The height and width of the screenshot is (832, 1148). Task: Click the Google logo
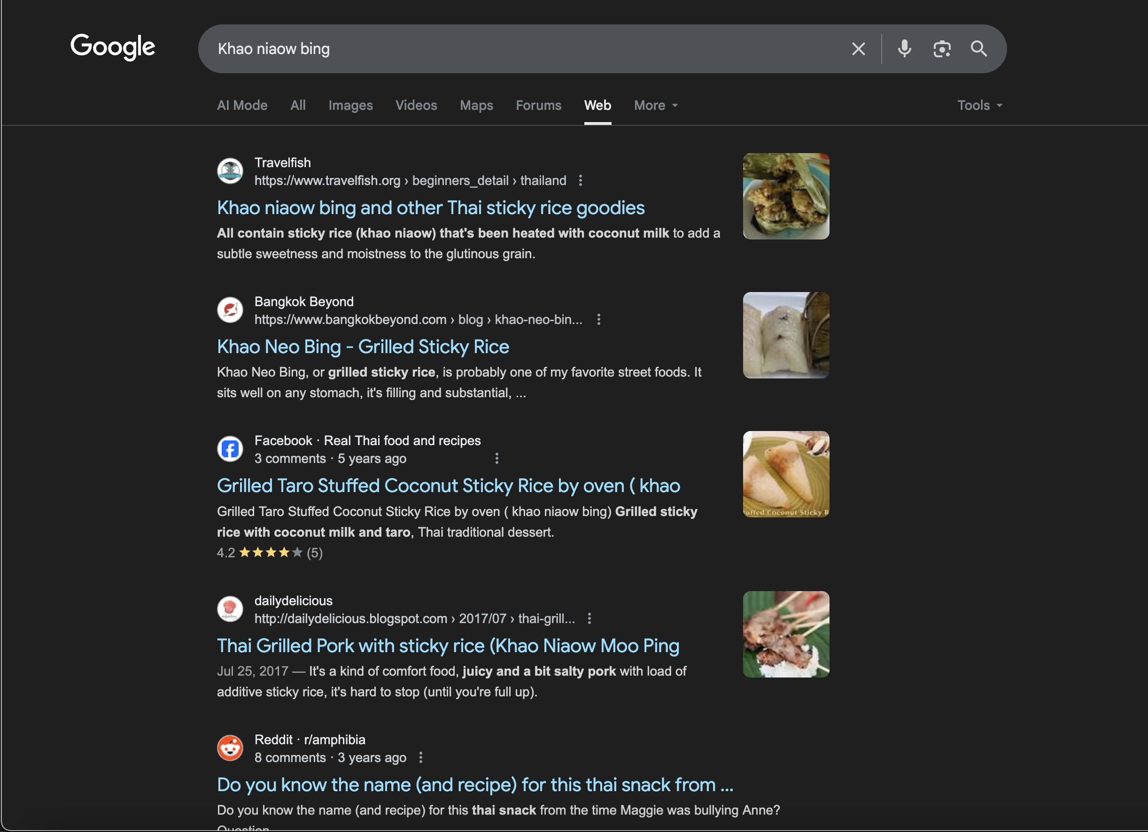click(113, 47)
